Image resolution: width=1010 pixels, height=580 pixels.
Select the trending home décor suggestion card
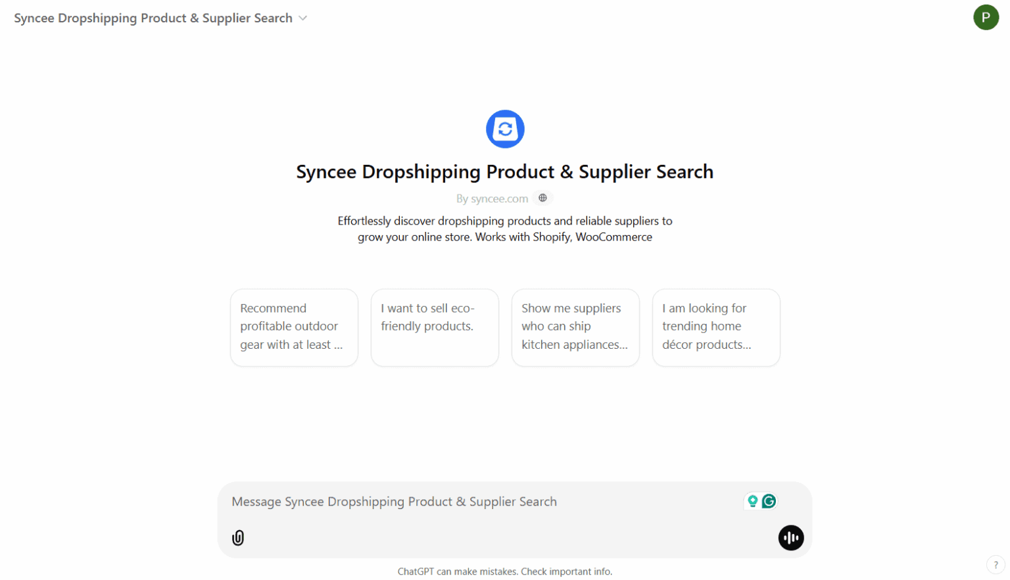point(715,327)
